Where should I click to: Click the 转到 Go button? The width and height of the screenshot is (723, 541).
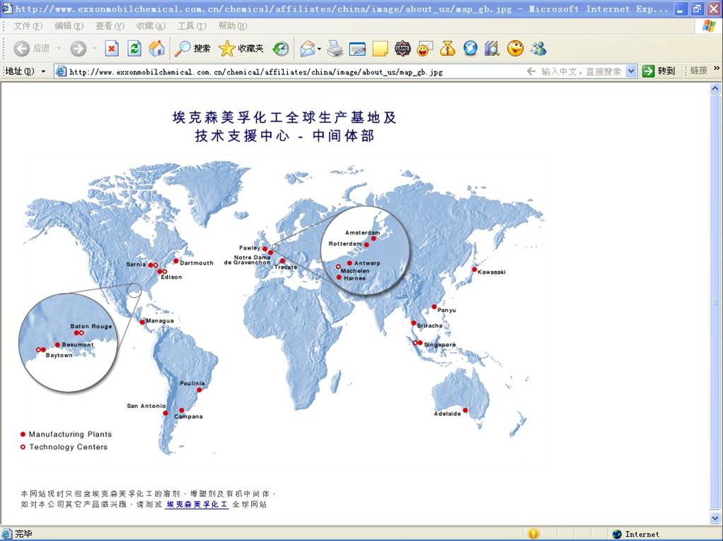pyautogui.click(x=659, y=71)
